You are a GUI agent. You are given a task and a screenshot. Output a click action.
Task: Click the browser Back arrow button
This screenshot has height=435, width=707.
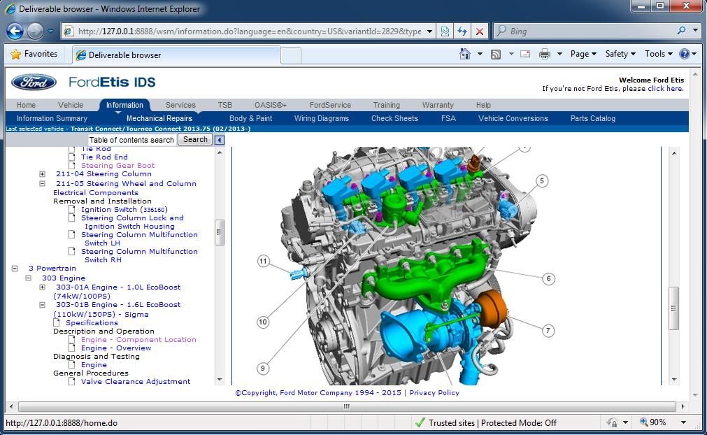click(x=15, y=31)
